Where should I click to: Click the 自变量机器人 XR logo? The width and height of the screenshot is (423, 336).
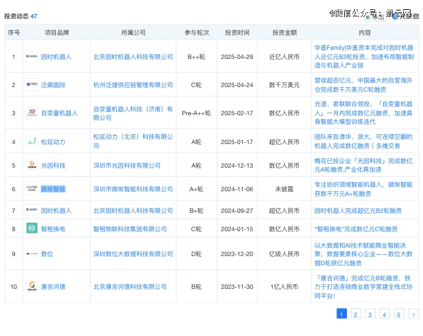[x=31, y=113]
